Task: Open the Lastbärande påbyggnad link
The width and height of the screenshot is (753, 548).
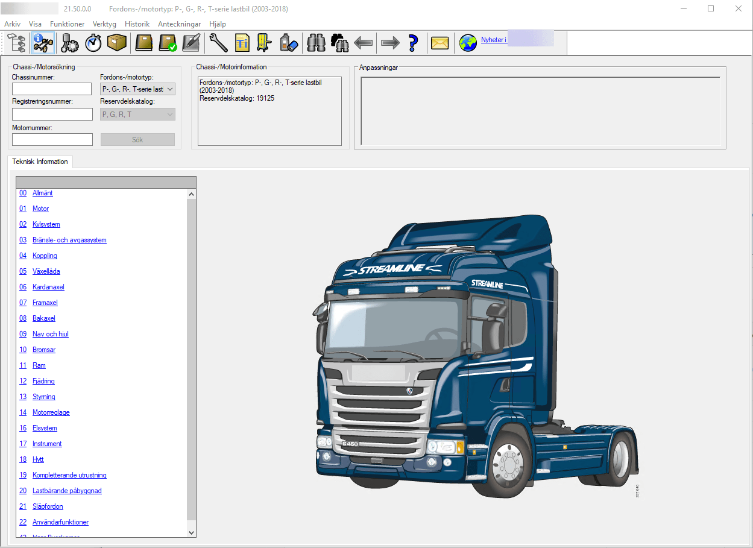Action: pos(67,491)
